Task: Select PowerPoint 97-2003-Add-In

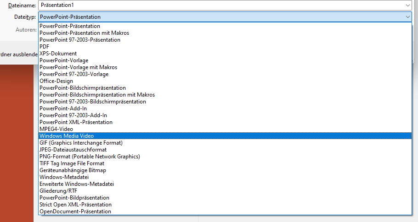Action: tap(225, 115)
